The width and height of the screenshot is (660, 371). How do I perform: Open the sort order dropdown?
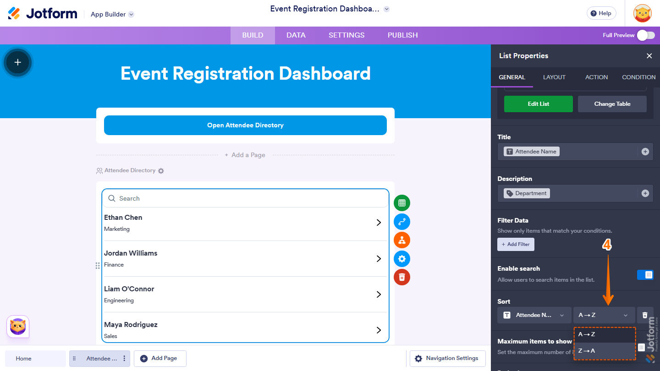coord(604,315)
